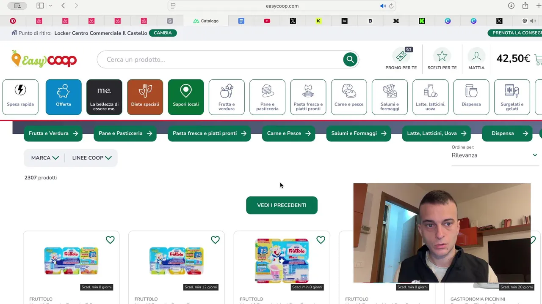542x304 pixels.
Task: Click the green Carne e Pesce pill
Action: coord(288,133)
